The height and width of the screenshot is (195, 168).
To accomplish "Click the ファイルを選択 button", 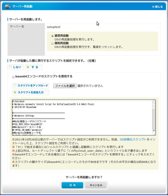I will (x=65, y=86).
